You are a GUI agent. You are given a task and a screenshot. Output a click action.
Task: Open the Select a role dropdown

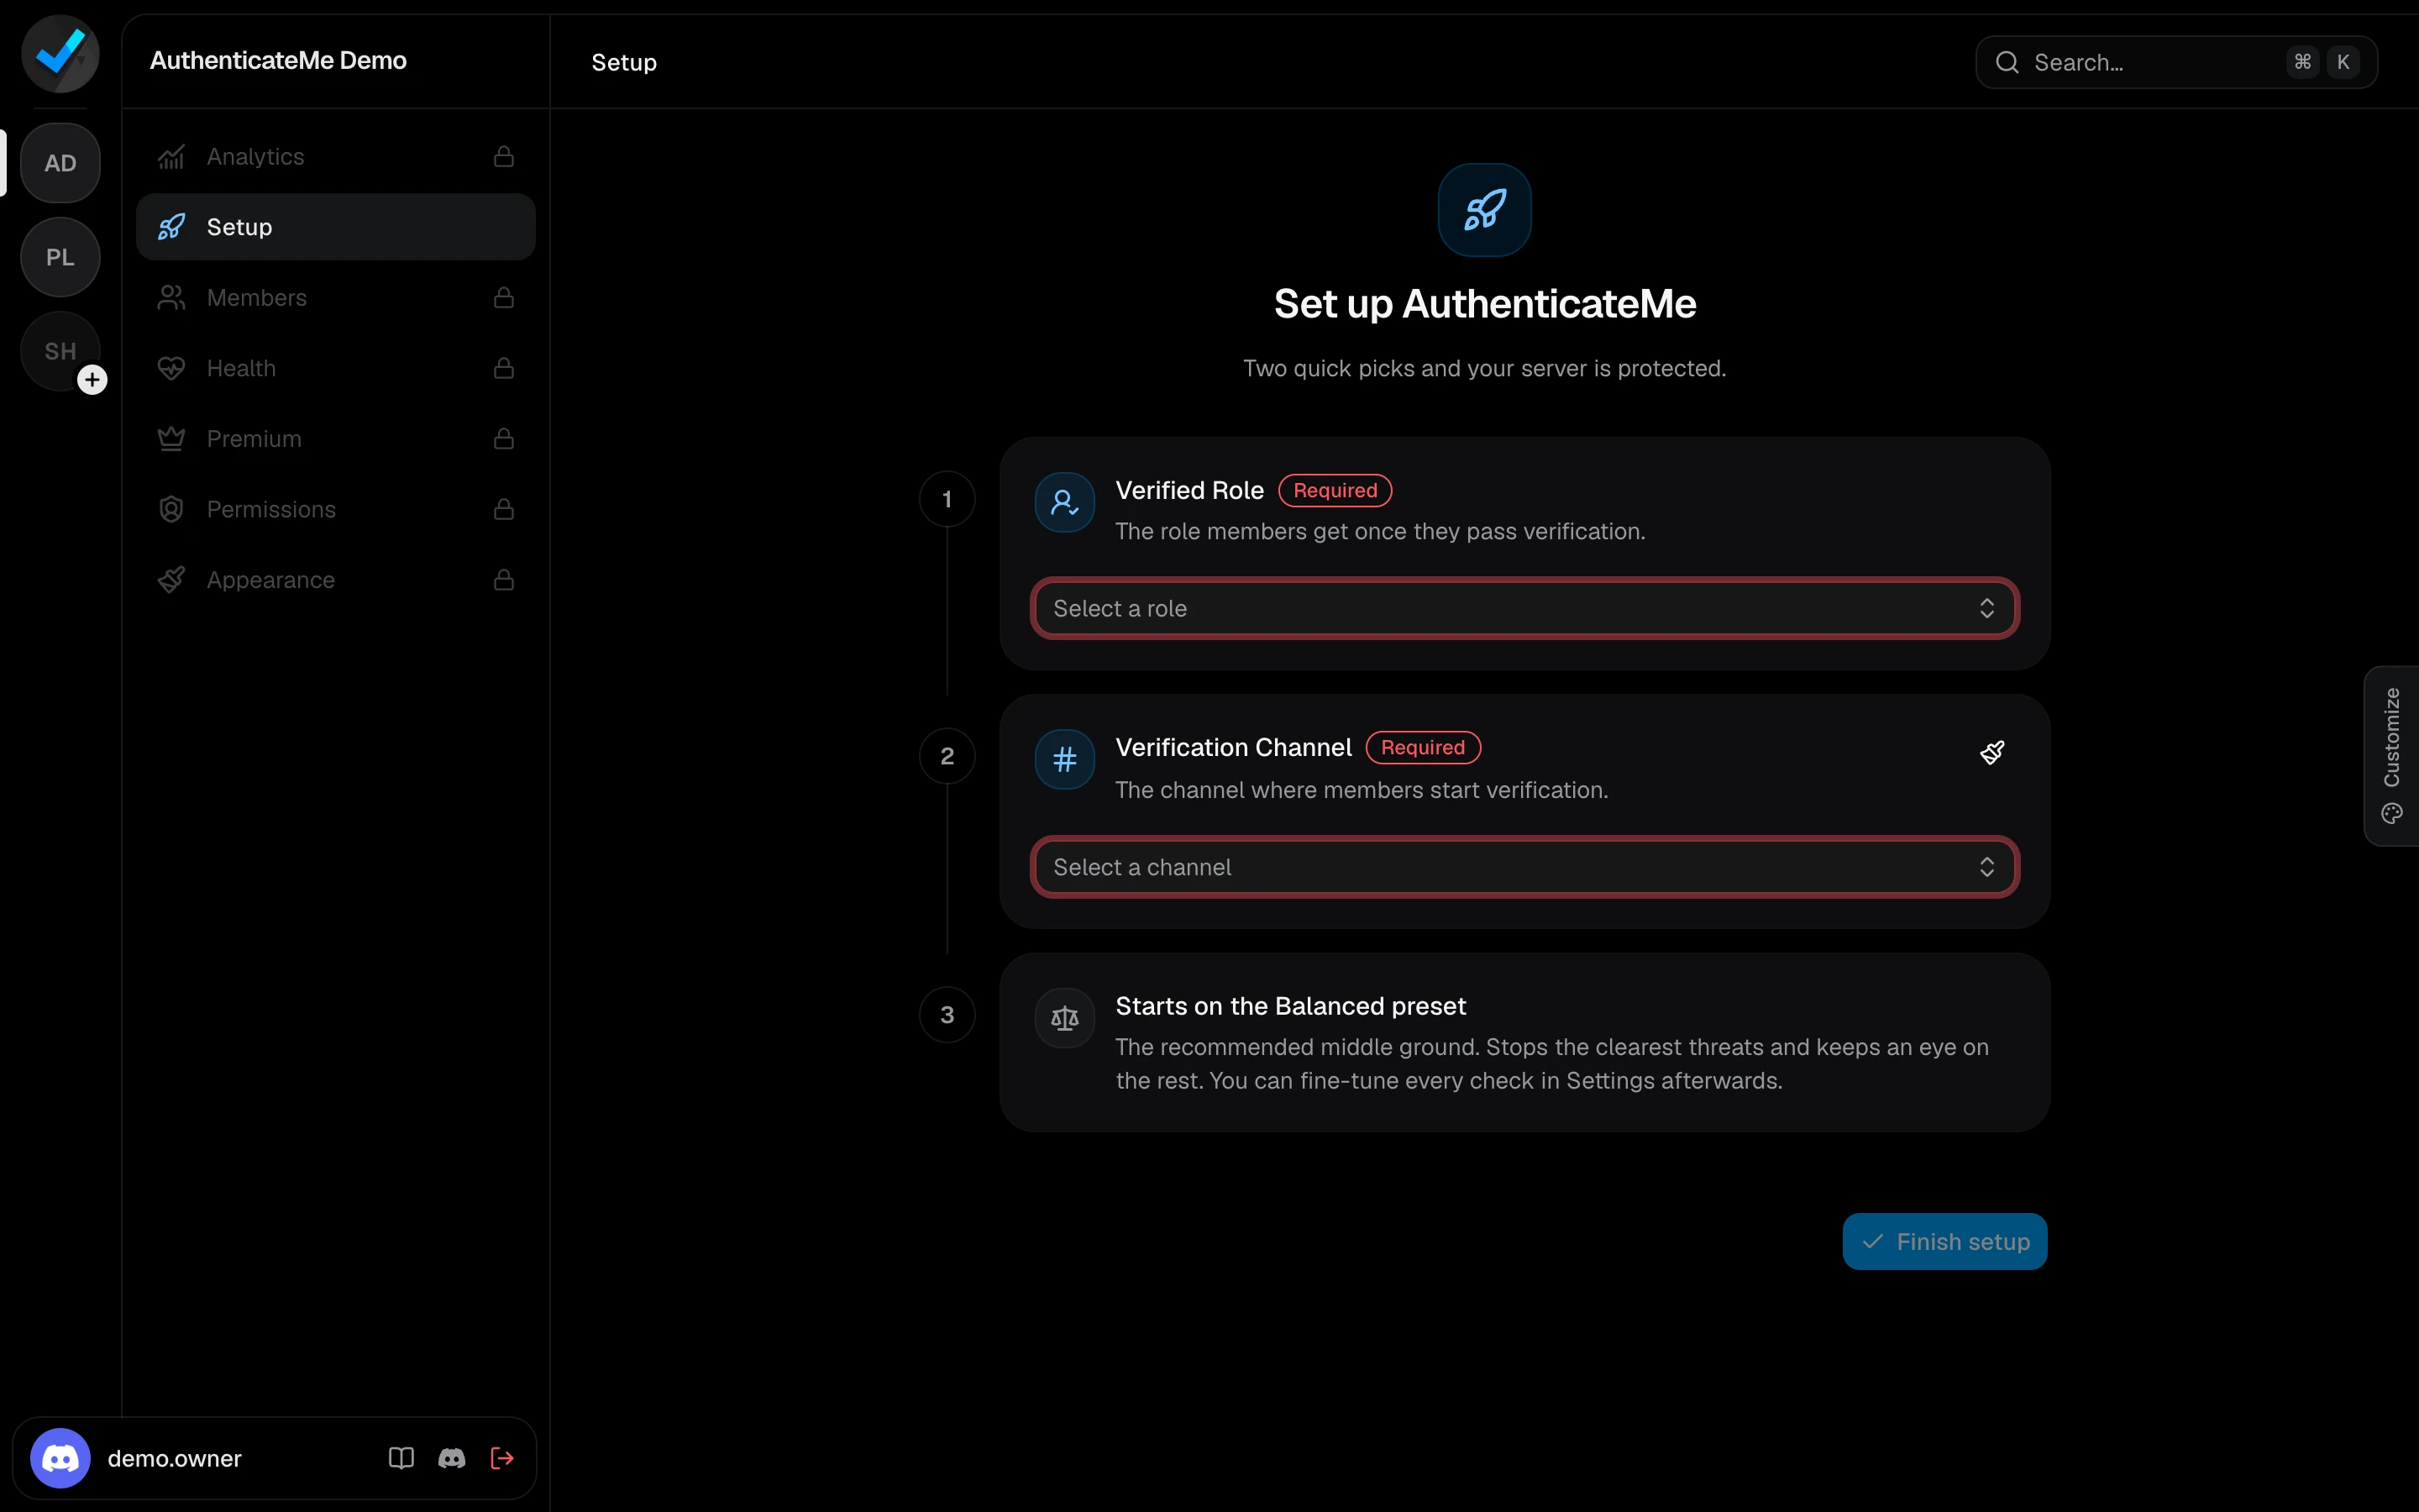[x=1524, y=608]
